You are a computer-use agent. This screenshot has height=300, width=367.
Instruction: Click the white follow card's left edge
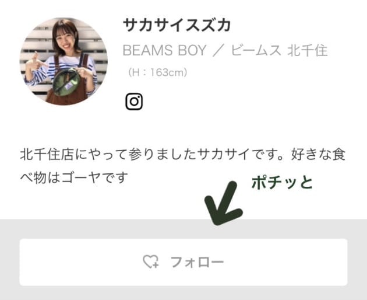click(x=21, y=262)
